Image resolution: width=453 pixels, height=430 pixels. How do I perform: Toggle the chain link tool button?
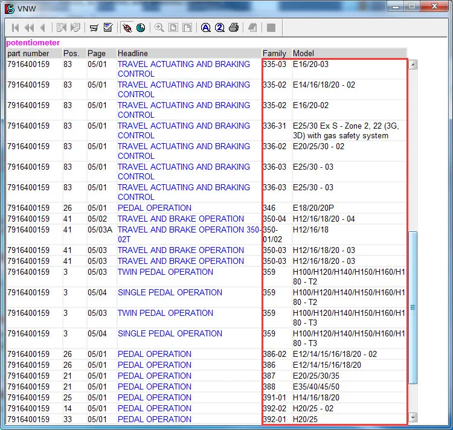coord(127,28)
